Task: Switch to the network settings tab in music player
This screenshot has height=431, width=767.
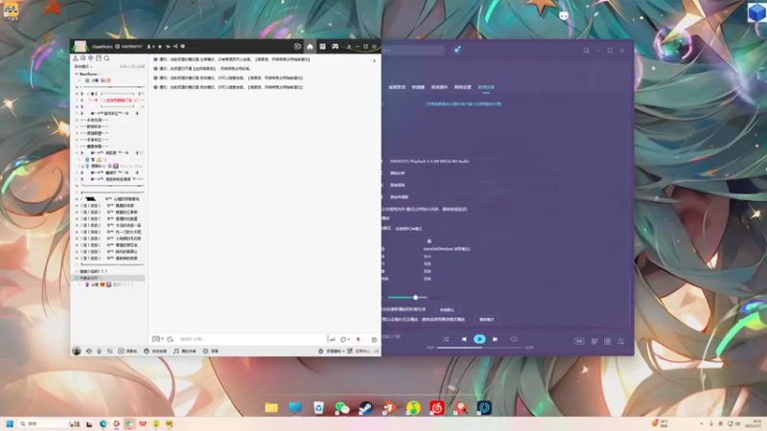Action: tap(463, 87)
